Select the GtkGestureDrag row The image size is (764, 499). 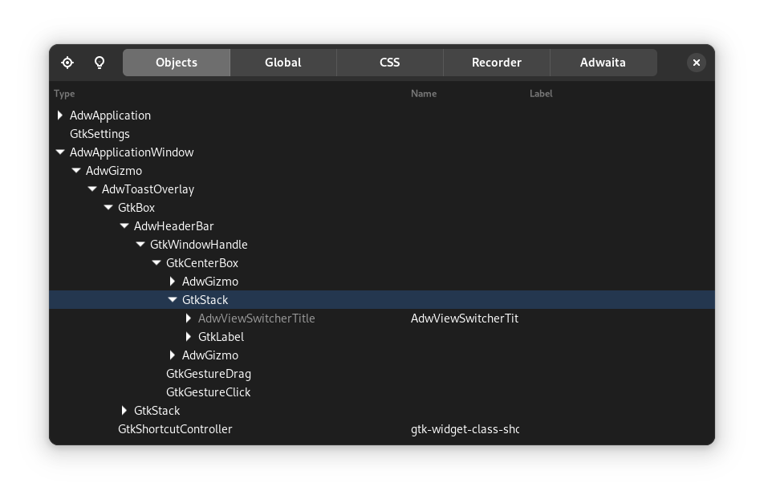pos(209,373)
